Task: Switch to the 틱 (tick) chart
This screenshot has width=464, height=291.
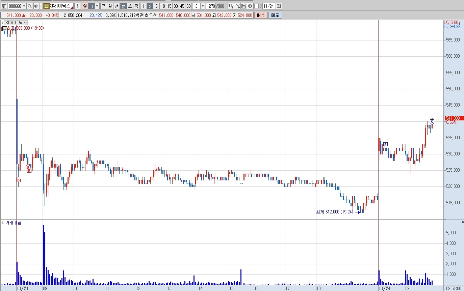Action: (x=136, y=6)
